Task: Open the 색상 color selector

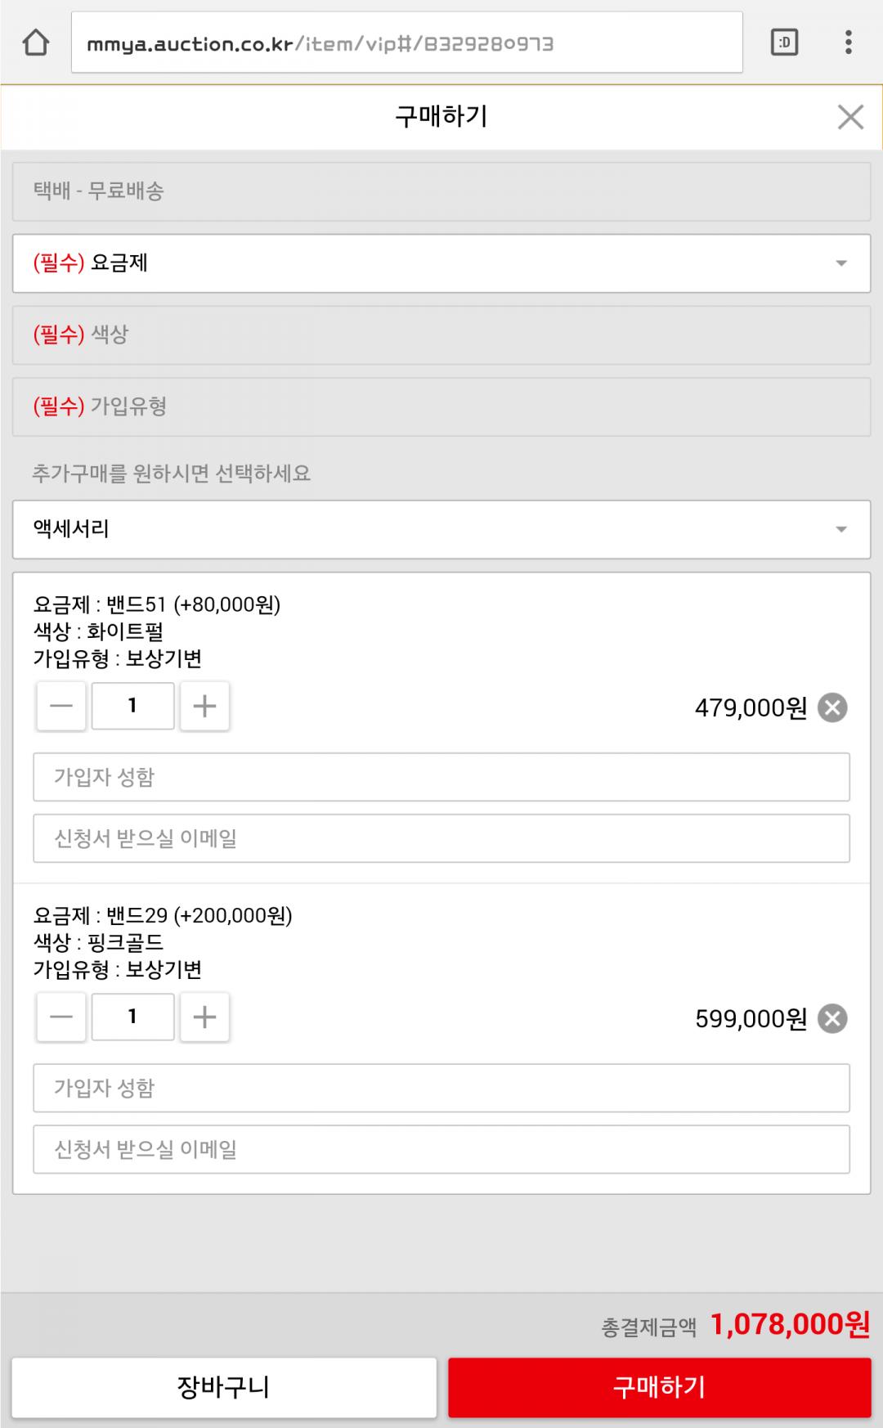Action: pos(441,335)
